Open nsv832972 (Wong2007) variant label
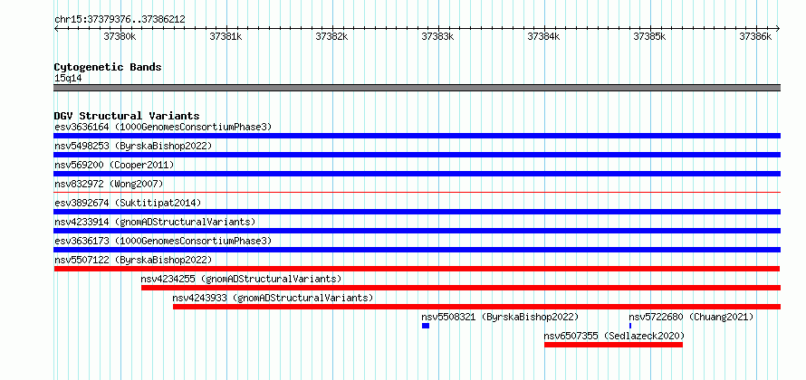This screenshot has height=380, width=806. click(x=109, y=184)
